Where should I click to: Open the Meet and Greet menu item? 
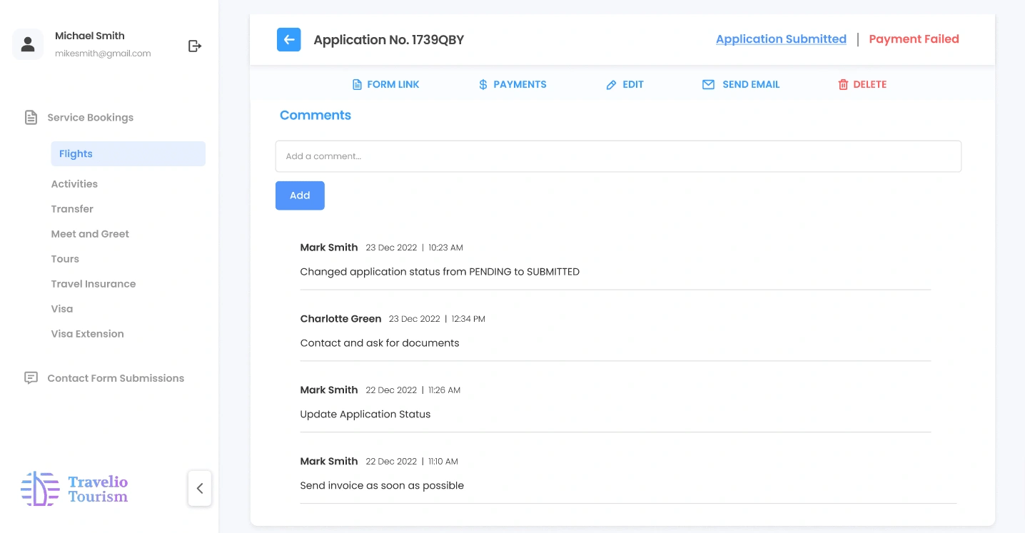pyautogui.click(x=90, y=234)
